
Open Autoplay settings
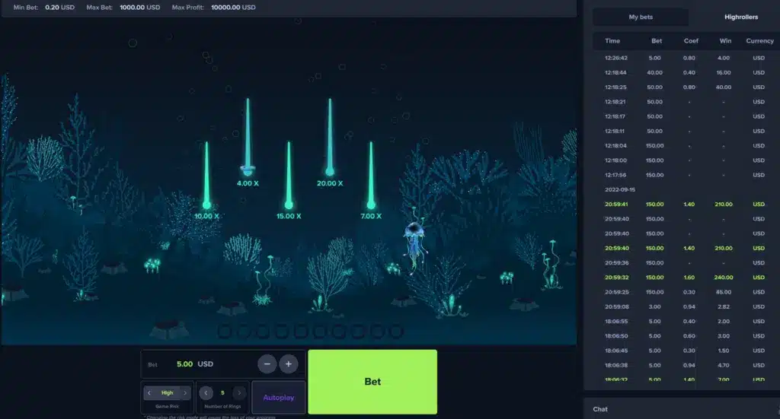pos(279,397)
